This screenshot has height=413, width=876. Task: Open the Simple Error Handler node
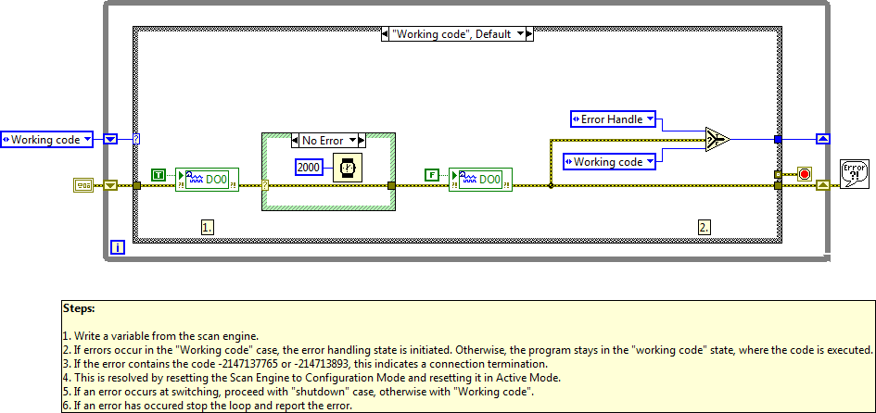855,174
